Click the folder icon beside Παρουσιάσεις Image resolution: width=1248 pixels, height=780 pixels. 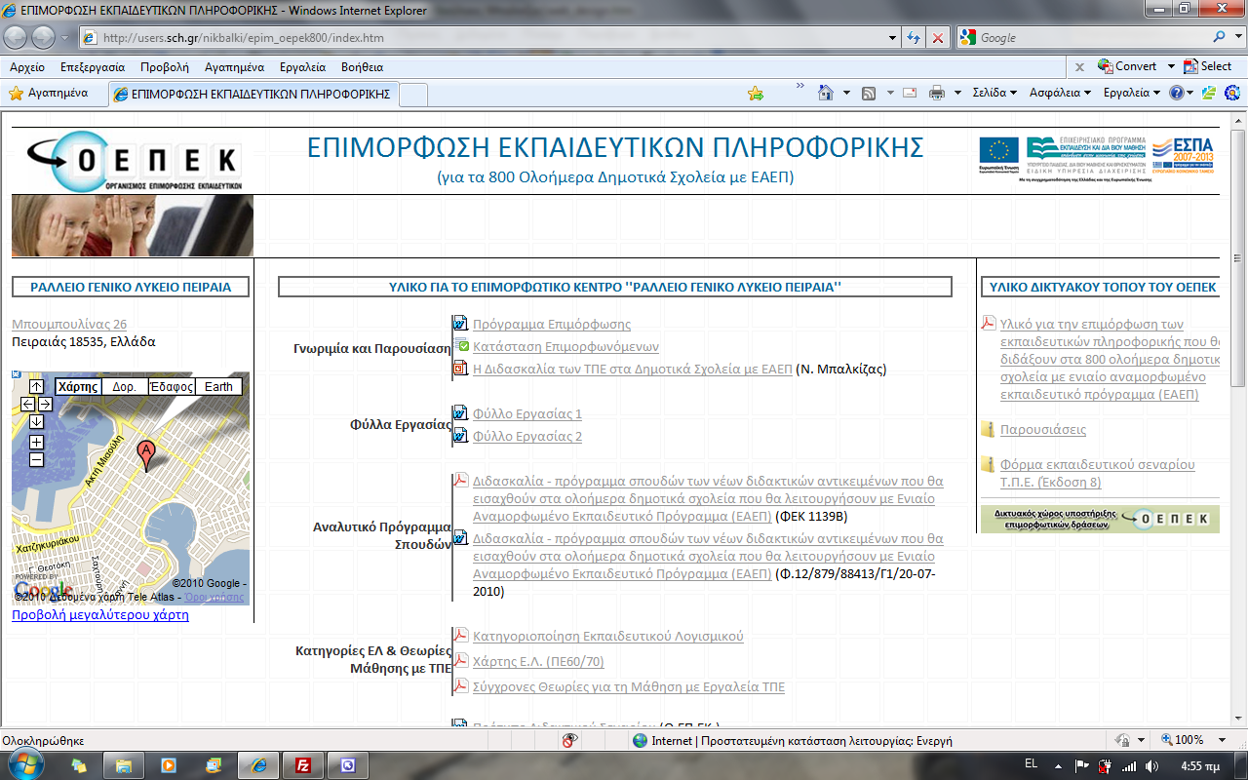point(989,429)
